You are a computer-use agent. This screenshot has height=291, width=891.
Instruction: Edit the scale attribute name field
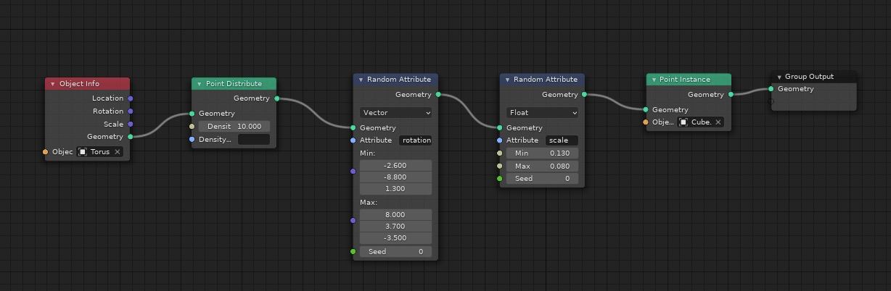[x=562, y=140]
